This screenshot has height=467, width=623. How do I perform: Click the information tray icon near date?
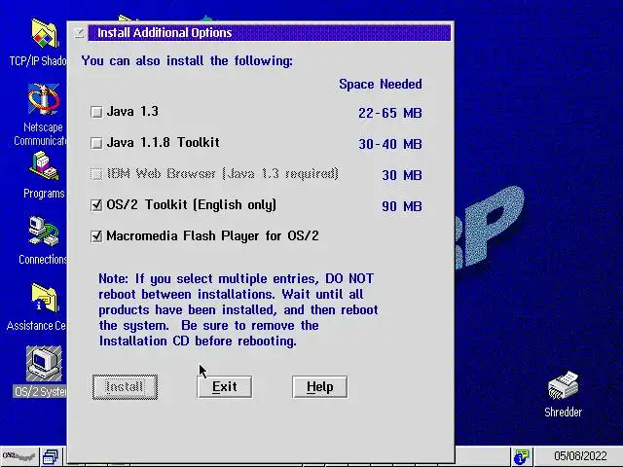[522, 456]
